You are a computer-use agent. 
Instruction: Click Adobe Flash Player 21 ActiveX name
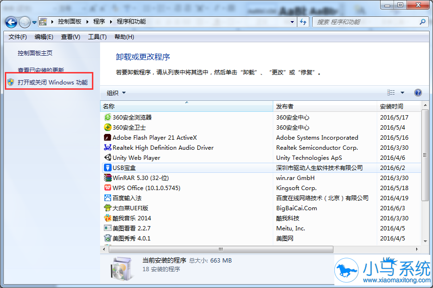point(154,138)
